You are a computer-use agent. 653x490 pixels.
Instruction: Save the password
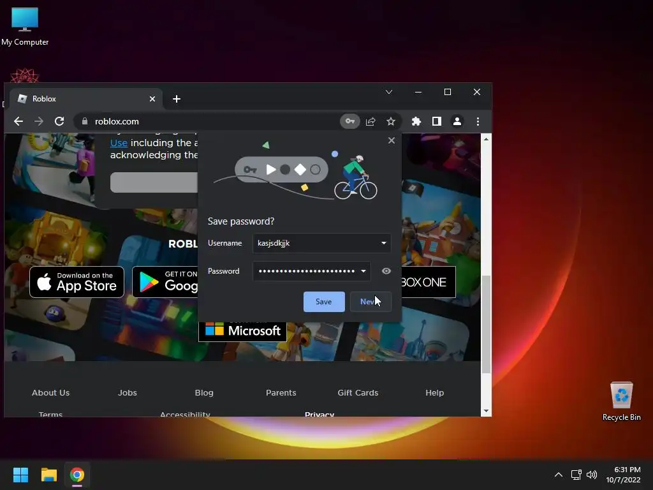coord(324,302)
